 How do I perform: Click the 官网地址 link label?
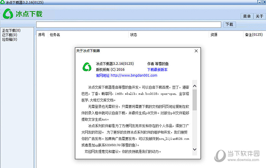[x=103, y=76]
